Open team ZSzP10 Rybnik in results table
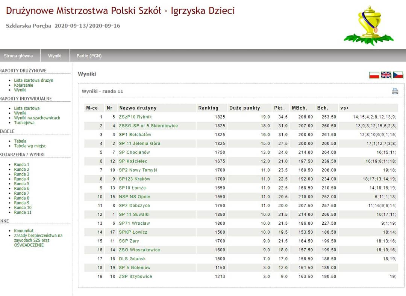Screen dimensions: 406x296 click(x=135, y=117)
